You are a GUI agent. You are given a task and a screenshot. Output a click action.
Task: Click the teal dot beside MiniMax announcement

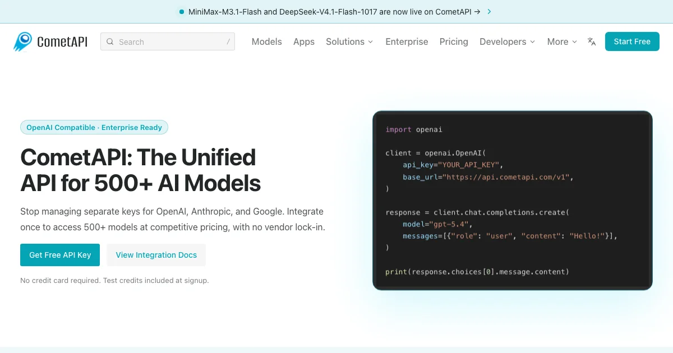coord(181,11)
